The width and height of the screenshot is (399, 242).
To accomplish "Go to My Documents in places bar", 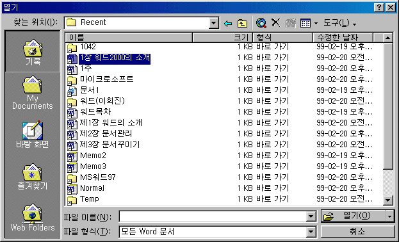I will (33, 93).
